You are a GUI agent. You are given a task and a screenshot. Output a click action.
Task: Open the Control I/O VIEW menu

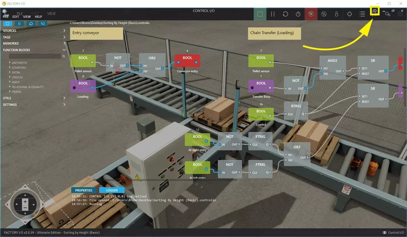27,17
